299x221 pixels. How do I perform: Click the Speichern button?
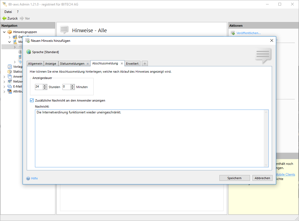pyautogui.click(x=234, y=178)
